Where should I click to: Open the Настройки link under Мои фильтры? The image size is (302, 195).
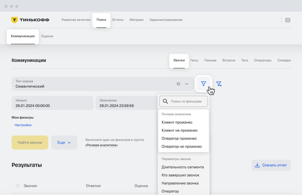point(23,125)
